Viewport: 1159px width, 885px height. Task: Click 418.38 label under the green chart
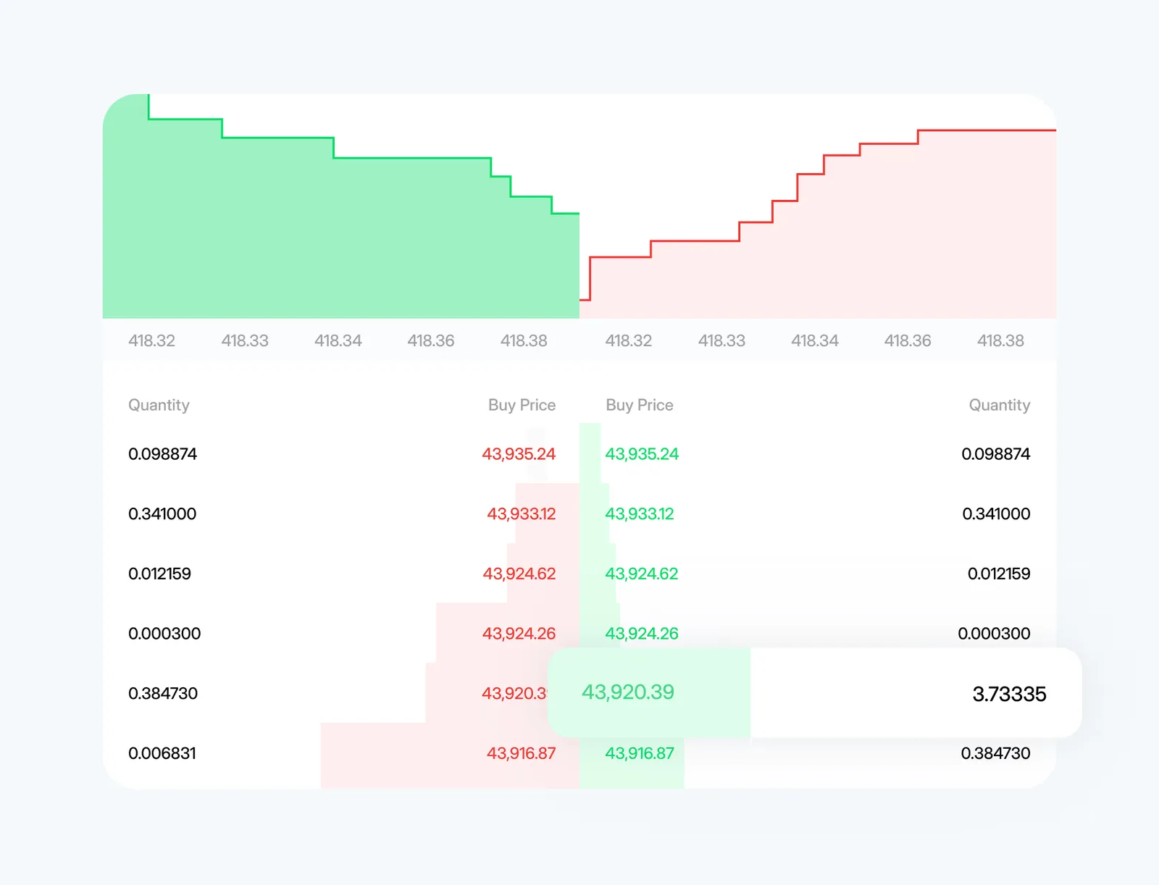click(x=524, y=340)
